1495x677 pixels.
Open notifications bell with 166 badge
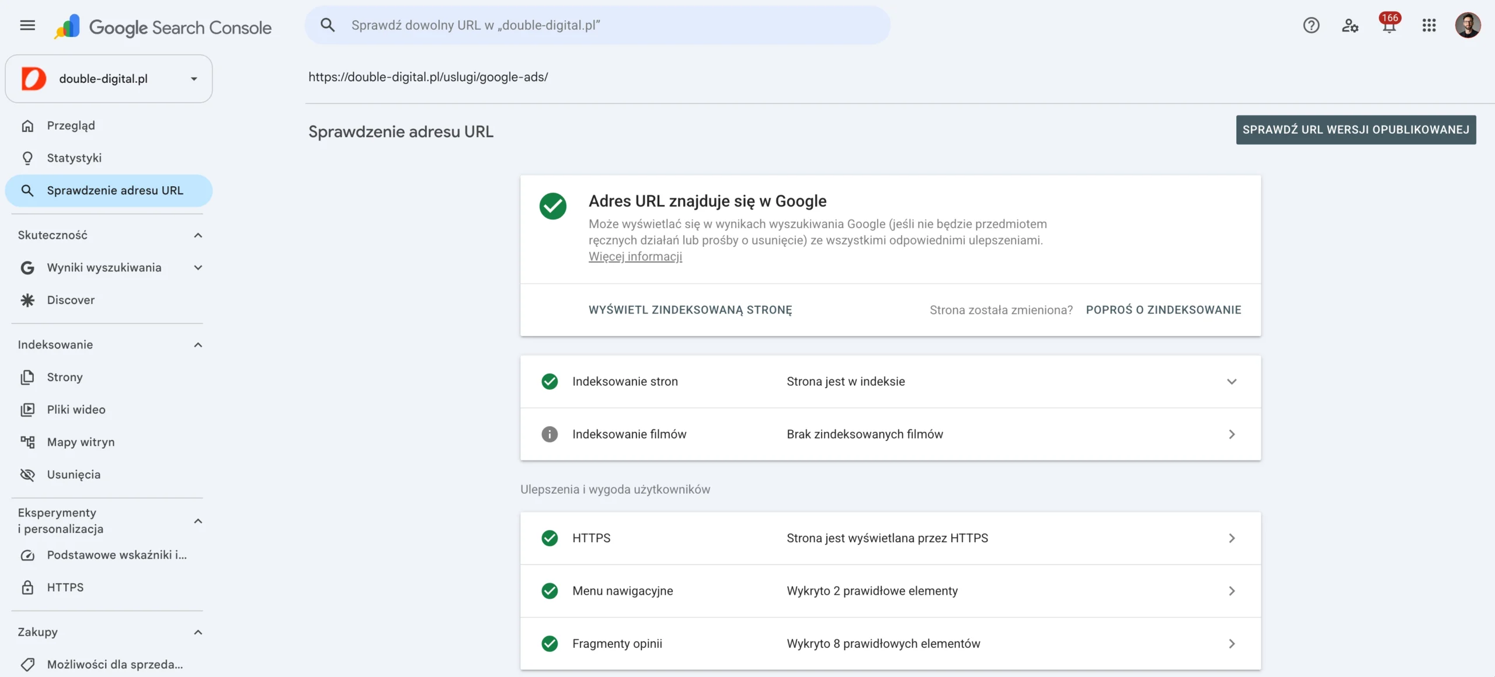coord(1389,25)
